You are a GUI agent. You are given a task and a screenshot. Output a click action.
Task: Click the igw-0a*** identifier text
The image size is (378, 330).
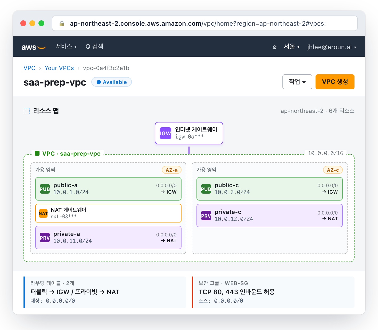[189, 137]
